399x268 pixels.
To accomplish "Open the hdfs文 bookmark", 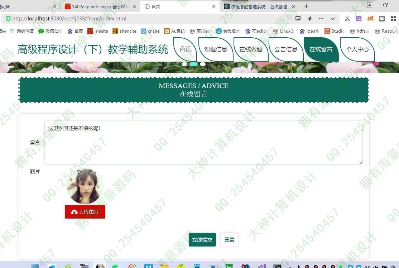I will (x=360, y=31).
